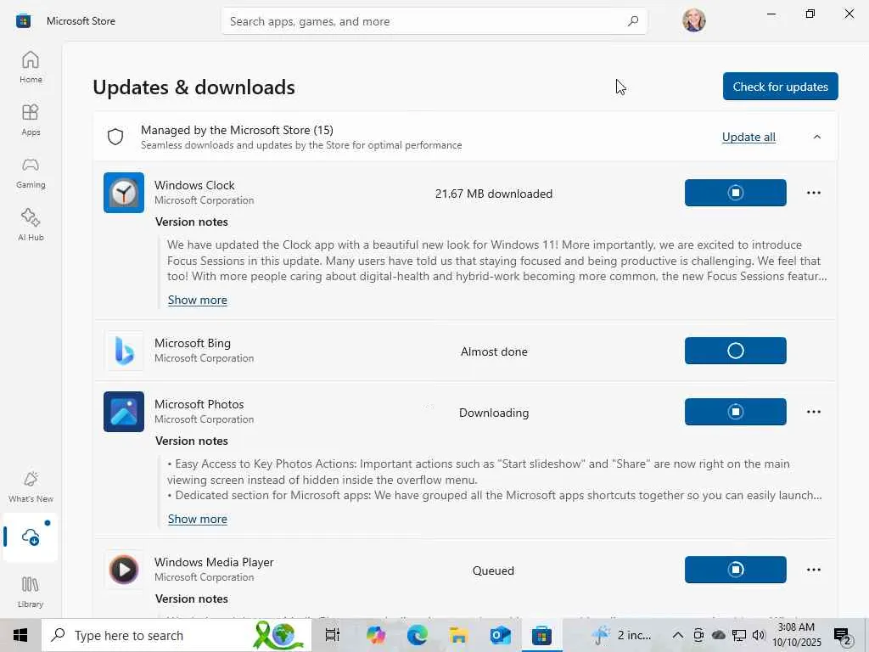Launch Copilot from the taskbar
The width and height of the screenshot is (869, 652).
[x=376, y=635]
